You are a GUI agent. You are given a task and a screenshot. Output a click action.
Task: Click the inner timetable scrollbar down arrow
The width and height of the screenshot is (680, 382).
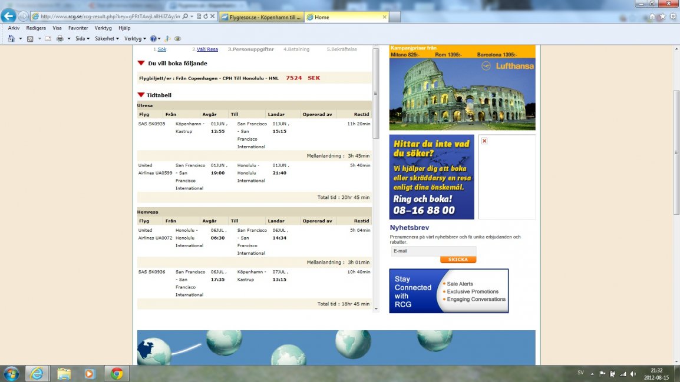(x=376, y=307)
